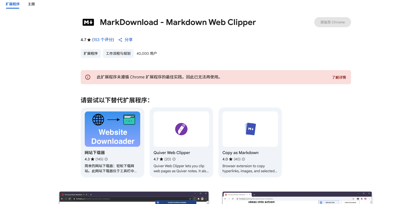The height and width of the screenshot is (204, 402).
Task: Click the 请尝试以下替代扩展程序 heading
Action: click(x=115, y=100)
